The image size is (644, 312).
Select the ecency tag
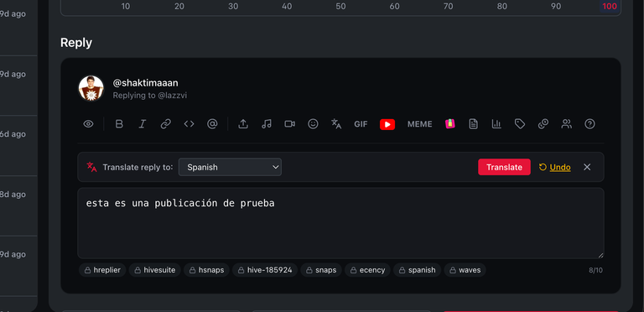tap(367, 270)
